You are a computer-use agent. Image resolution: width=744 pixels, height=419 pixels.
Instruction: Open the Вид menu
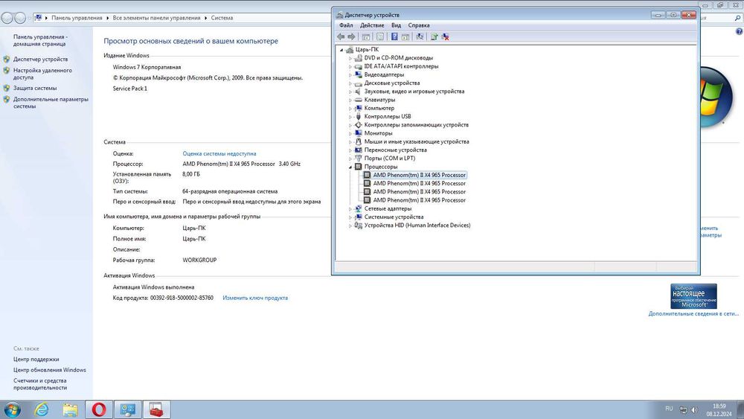397,25
